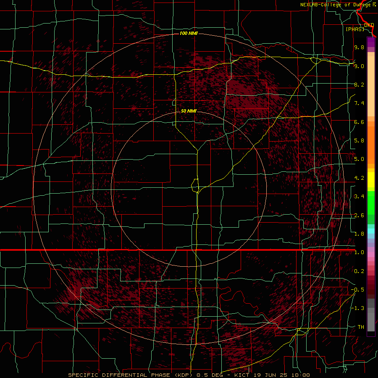The width and height of the screenshot is (378, 378).
Task: Click the "50 NMI" range ring label
Action: point(189,111)
